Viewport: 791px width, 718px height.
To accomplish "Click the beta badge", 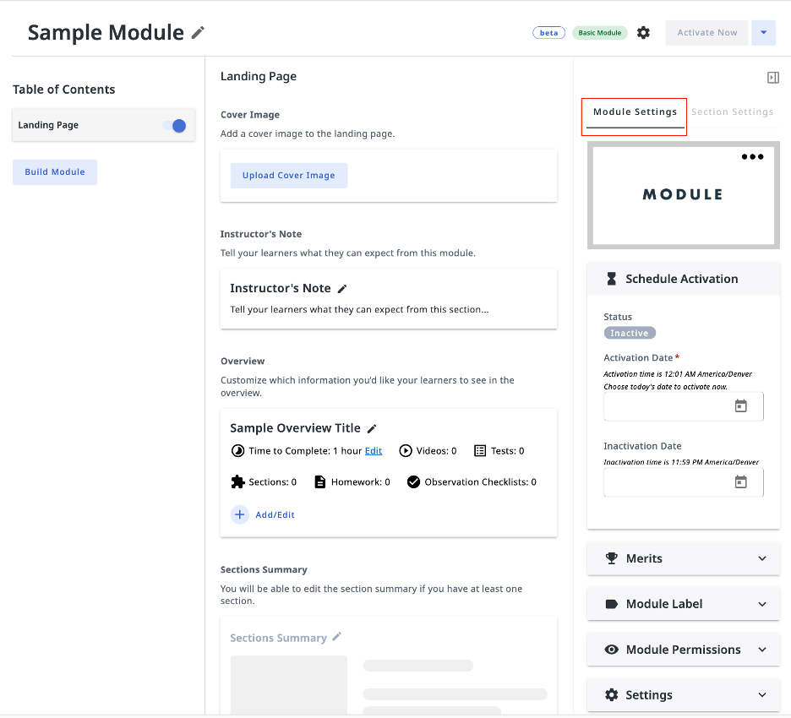I will (548, 33).
